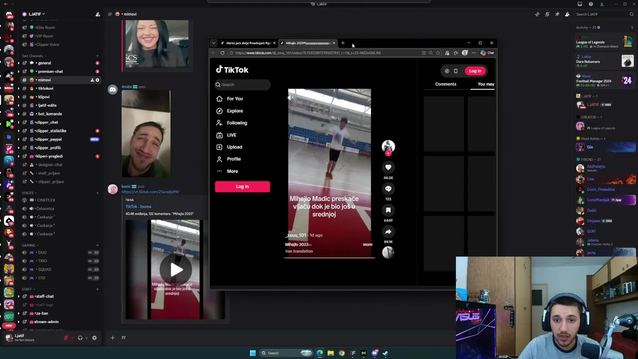Open Discord direct messages home icon
This screenshot has width=638, height=359.
click(8, 14)
